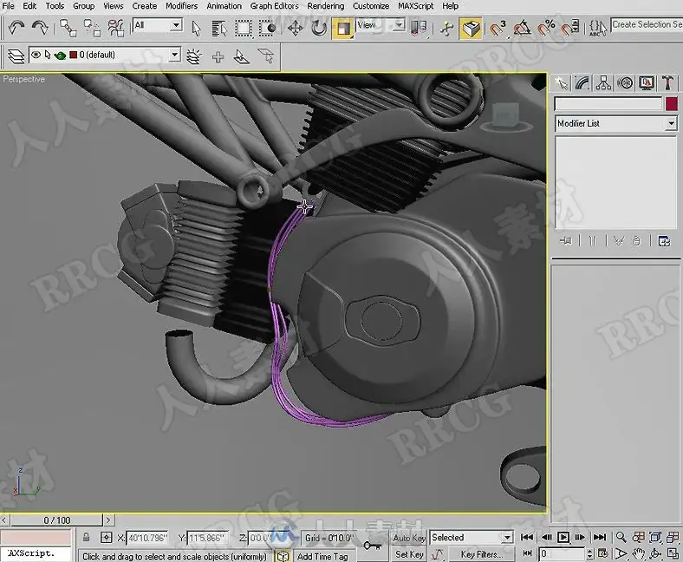This screenshot has height=562, width=683.
Task: Click the Use Pivot Point Center button
Action: [x=419, y=29]
